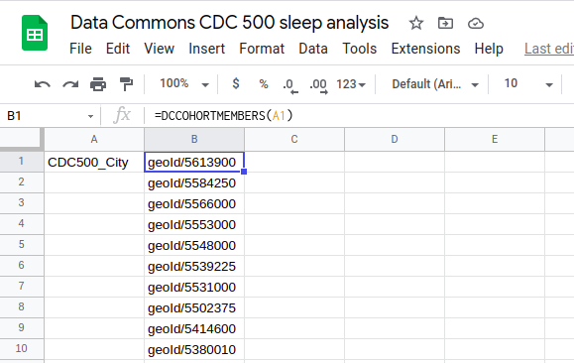The image size is (574, 363).
Task: Open the 100% zoom dropdown
Action: click(x=184, y=84)
